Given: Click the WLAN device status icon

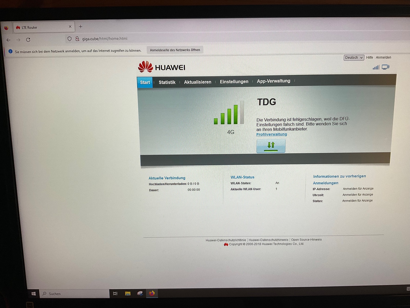Looking at the screenshot, I should coord(385,67).
